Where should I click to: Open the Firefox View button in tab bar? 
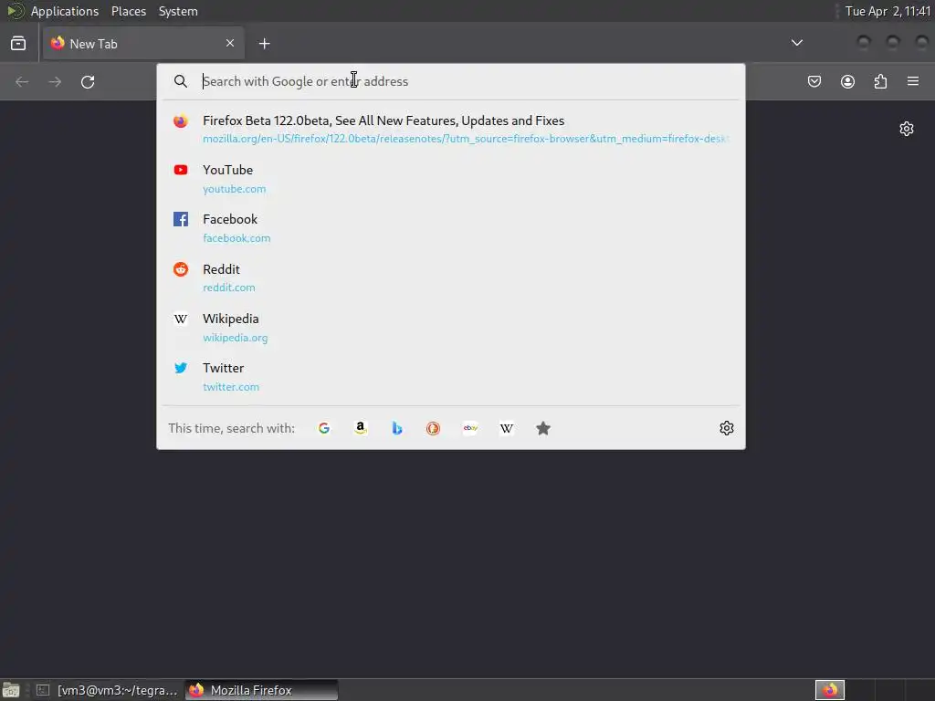(18, 44)
